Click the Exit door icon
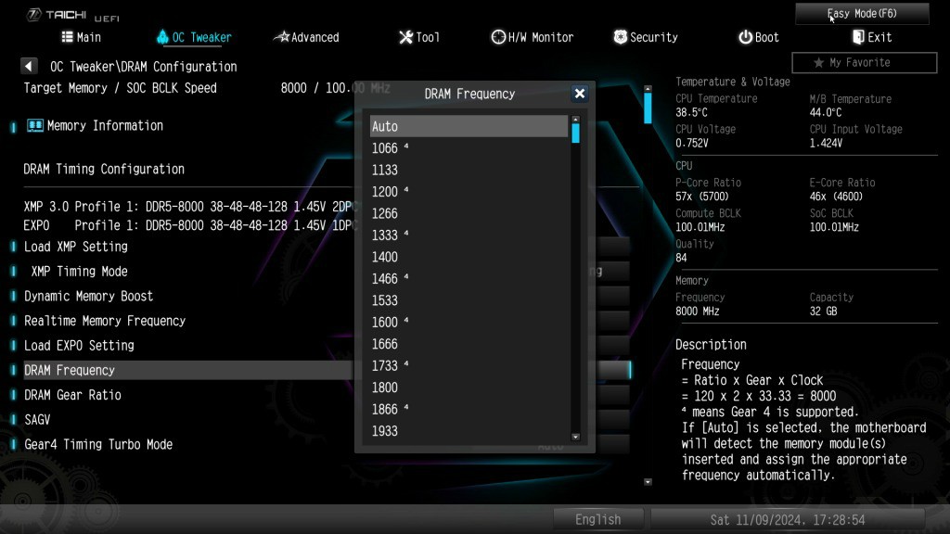 click(858, 37)
